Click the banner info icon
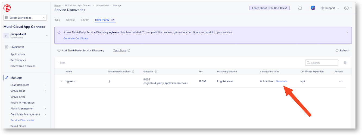This screenshot has height=135, width=362. click(59, 32)
